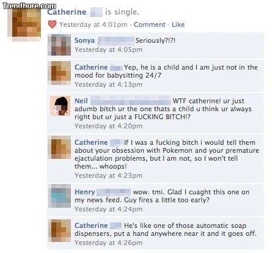Viewport: 278px width, 253px height.
Task: Click the Like link under the status
Action: pyautogui.click(x=178, y=24)
